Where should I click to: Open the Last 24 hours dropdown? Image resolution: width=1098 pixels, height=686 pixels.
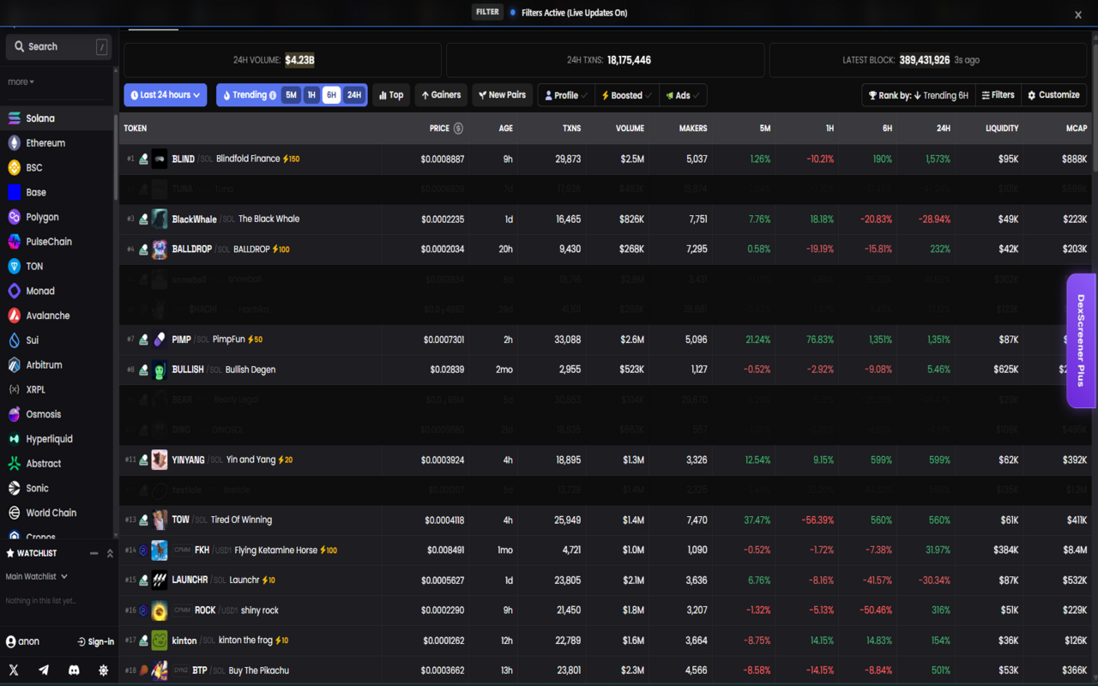point(166,95)
